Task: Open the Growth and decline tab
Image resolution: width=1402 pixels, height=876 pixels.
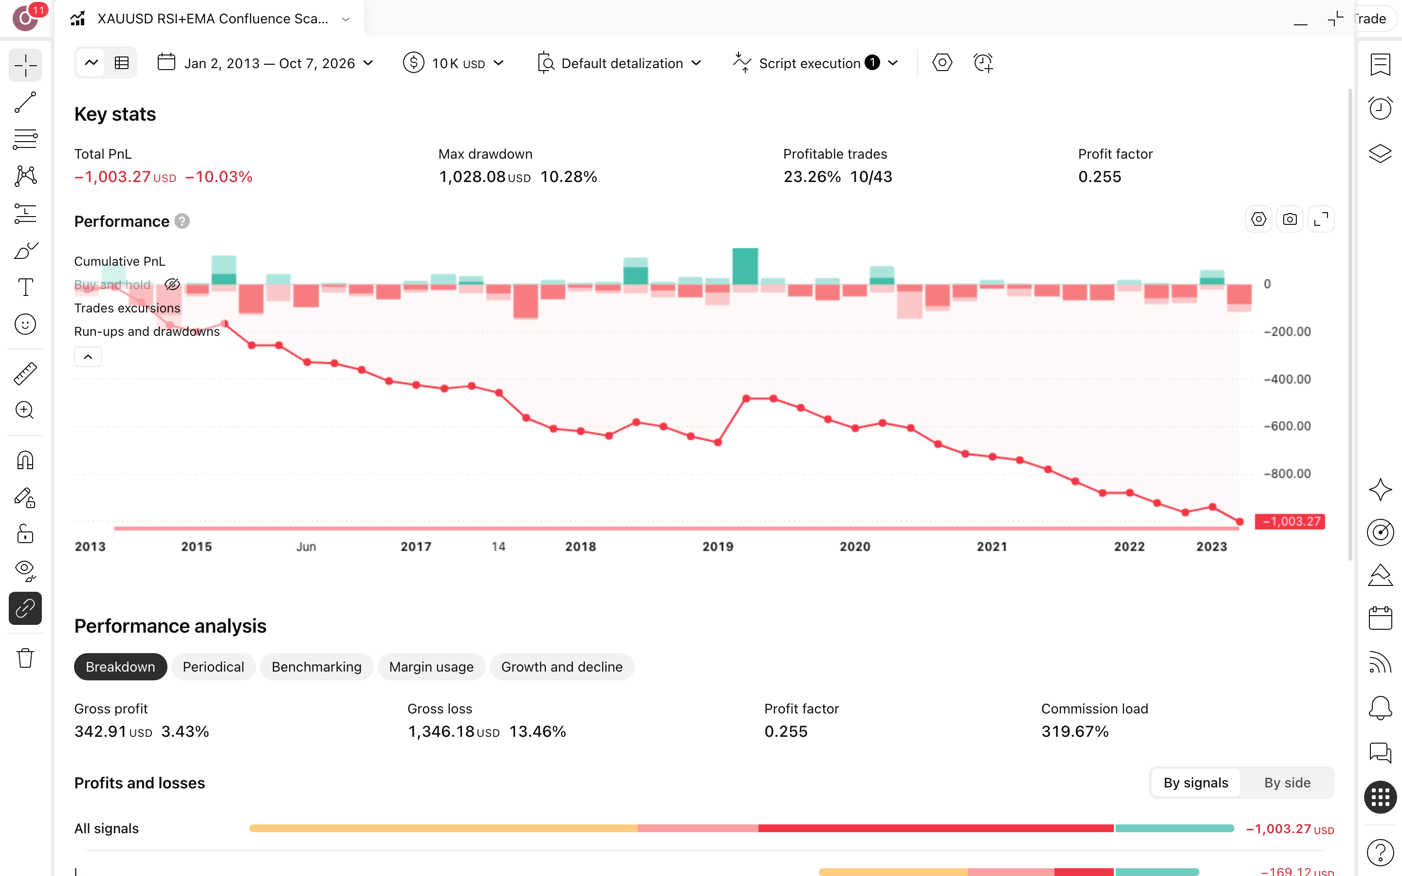Action: (562, 667)
